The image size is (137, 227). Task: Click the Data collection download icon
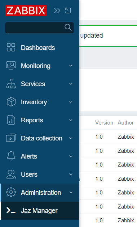pos(11,138)
